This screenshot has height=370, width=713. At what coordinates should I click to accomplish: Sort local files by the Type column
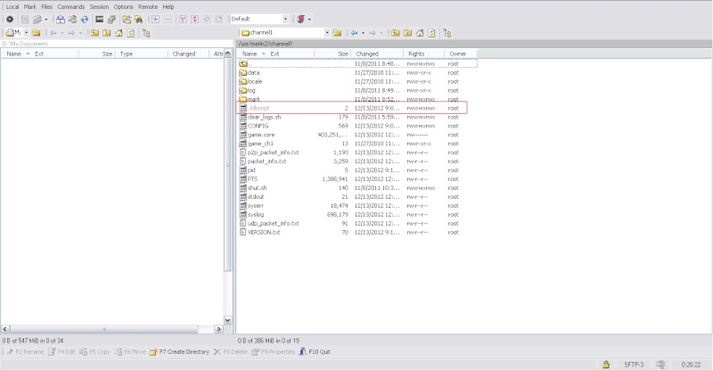142,53
